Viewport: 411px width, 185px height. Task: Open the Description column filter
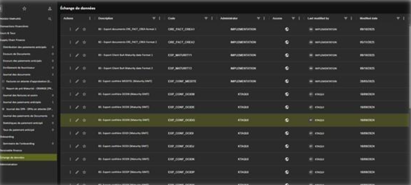(154, 18)
